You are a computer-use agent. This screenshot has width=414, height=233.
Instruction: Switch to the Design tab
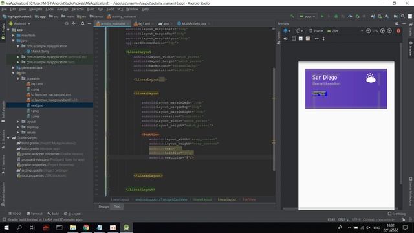point(103,206)
